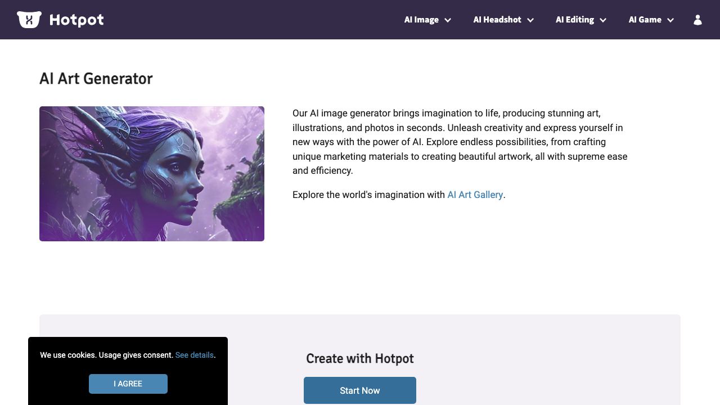
Task: Click the purple elf artwork image
Action: 152,174
